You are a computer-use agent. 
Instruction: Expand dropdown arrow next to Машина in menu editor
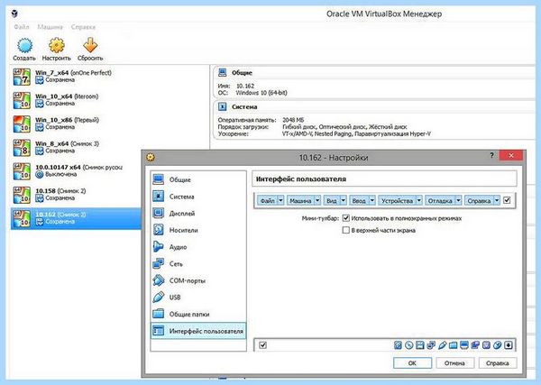[x=317, y=200]
